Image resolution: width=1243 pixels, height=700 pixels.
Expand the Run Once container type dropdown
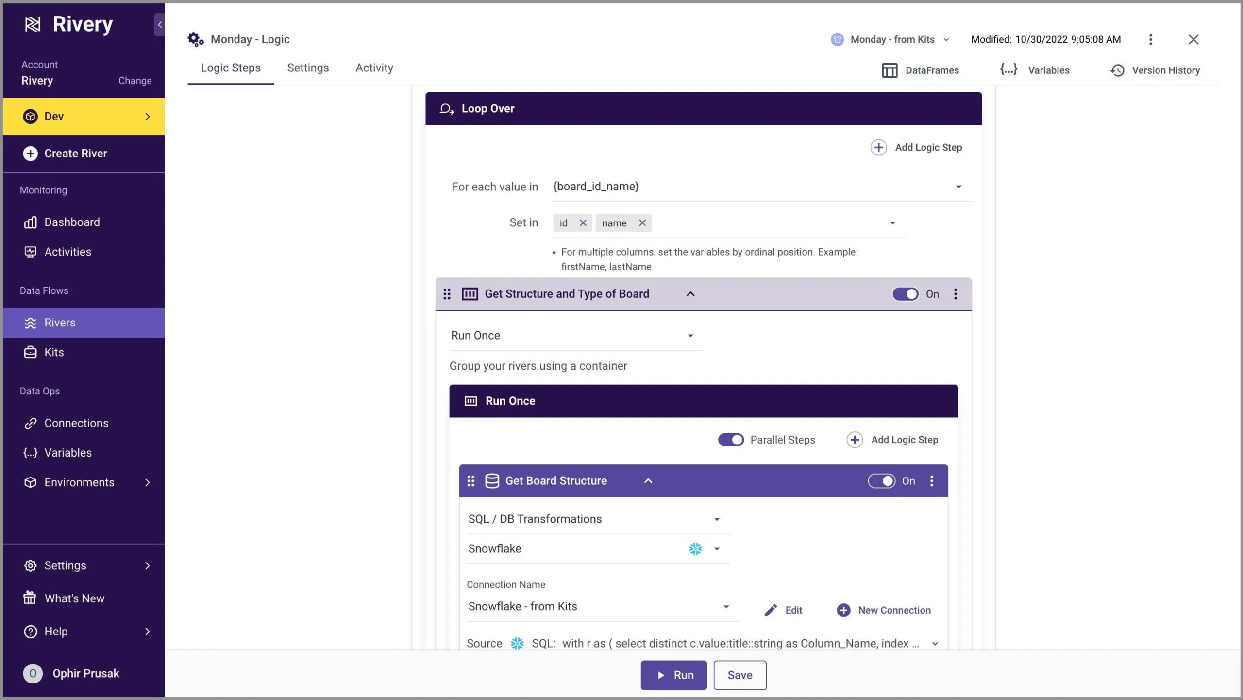[690, 336]
